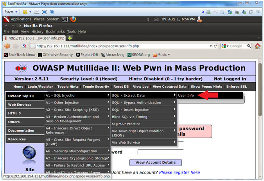Enter VMware full screen mode icon
The width and height of the screenshot is (264, 181).
pyautogui.click(x=44, y=12)
